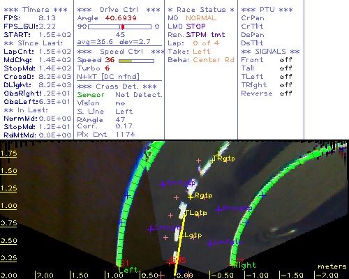Click the Lgtp marker near yellow line
The width and height of the screenshot is (349, 279).
[x=191, y=235]
